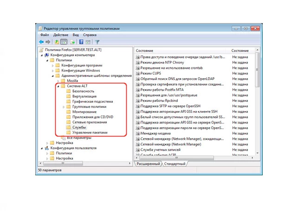
Task: Open the Файл menu
Action: point(45,35)
